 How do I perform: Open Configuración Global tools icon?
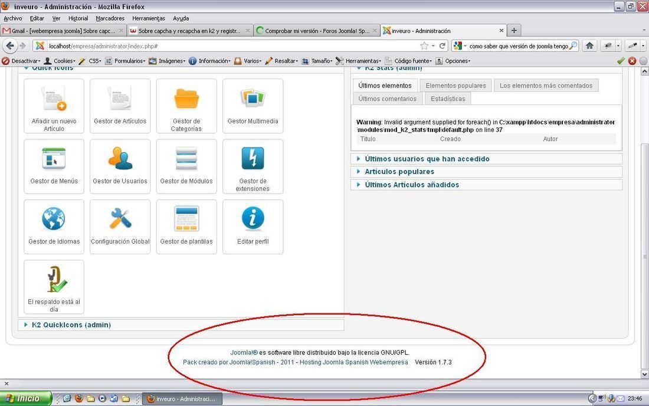(120, 227)
